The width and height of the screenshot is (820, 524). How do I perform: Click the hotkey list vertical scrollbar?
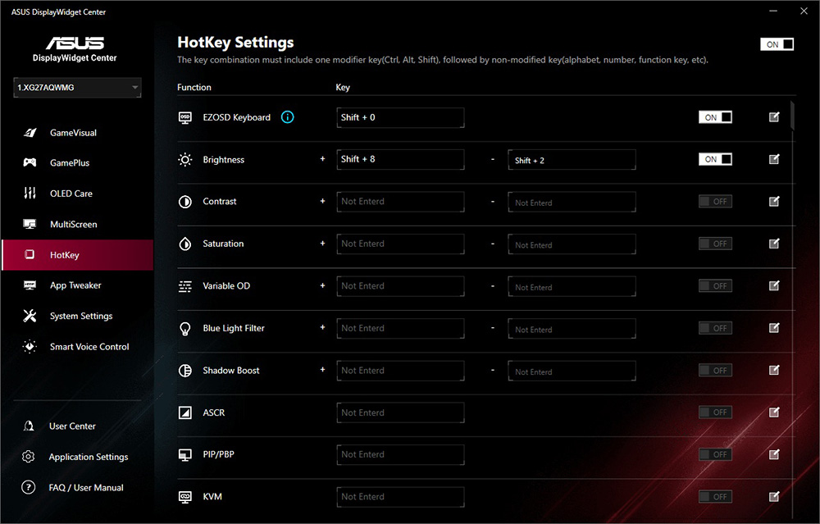[792, 116]
